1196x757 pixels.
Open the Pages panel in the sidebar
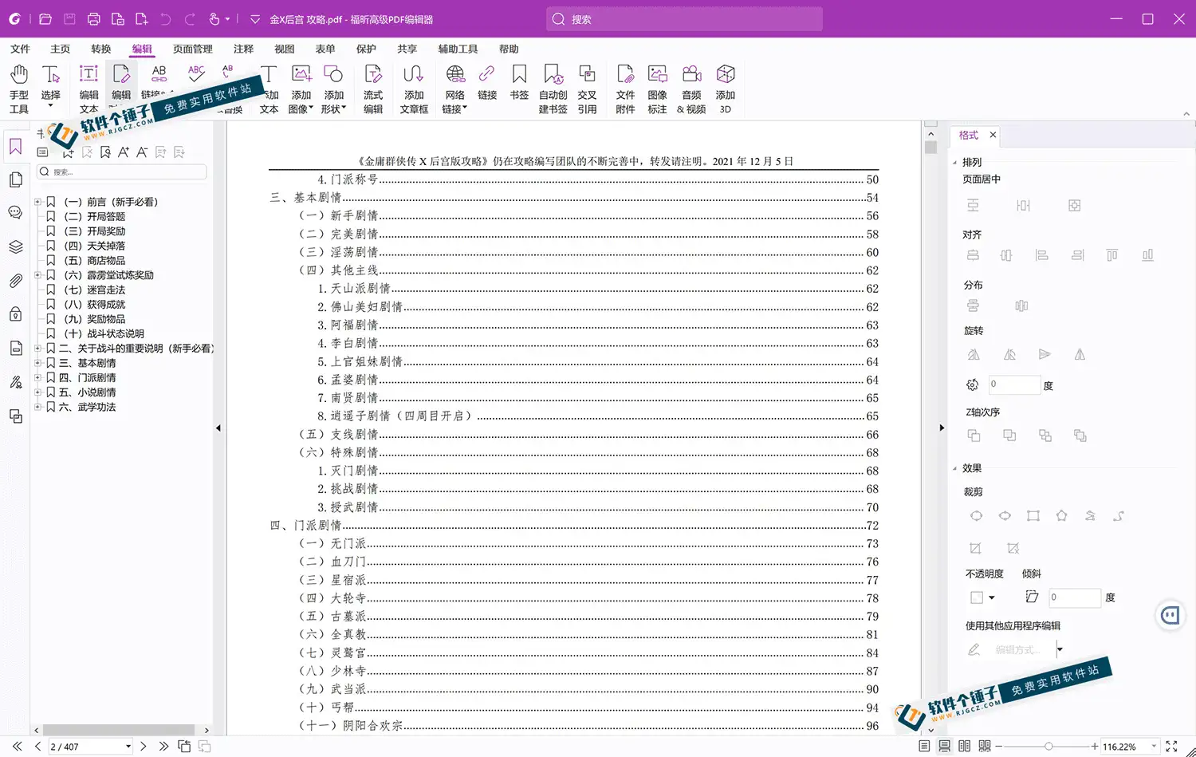[x=15, y=180]
